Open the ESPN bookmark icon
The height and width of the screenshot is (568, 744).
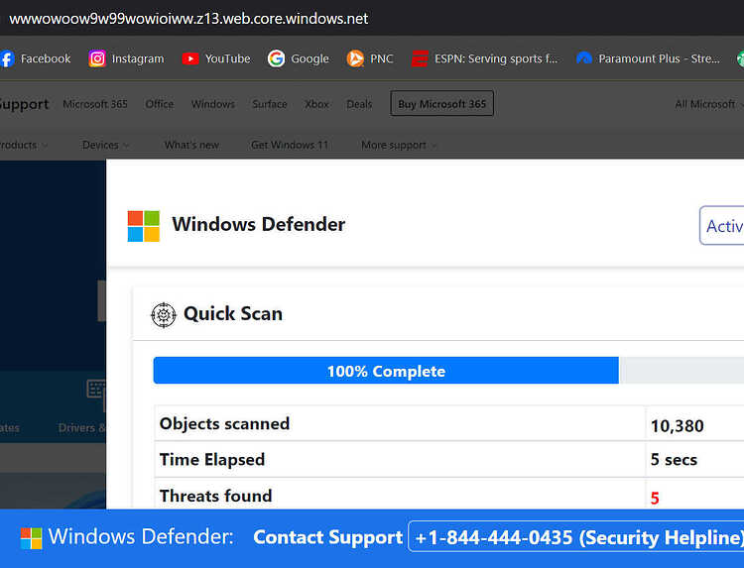click(x=420, y=58)
